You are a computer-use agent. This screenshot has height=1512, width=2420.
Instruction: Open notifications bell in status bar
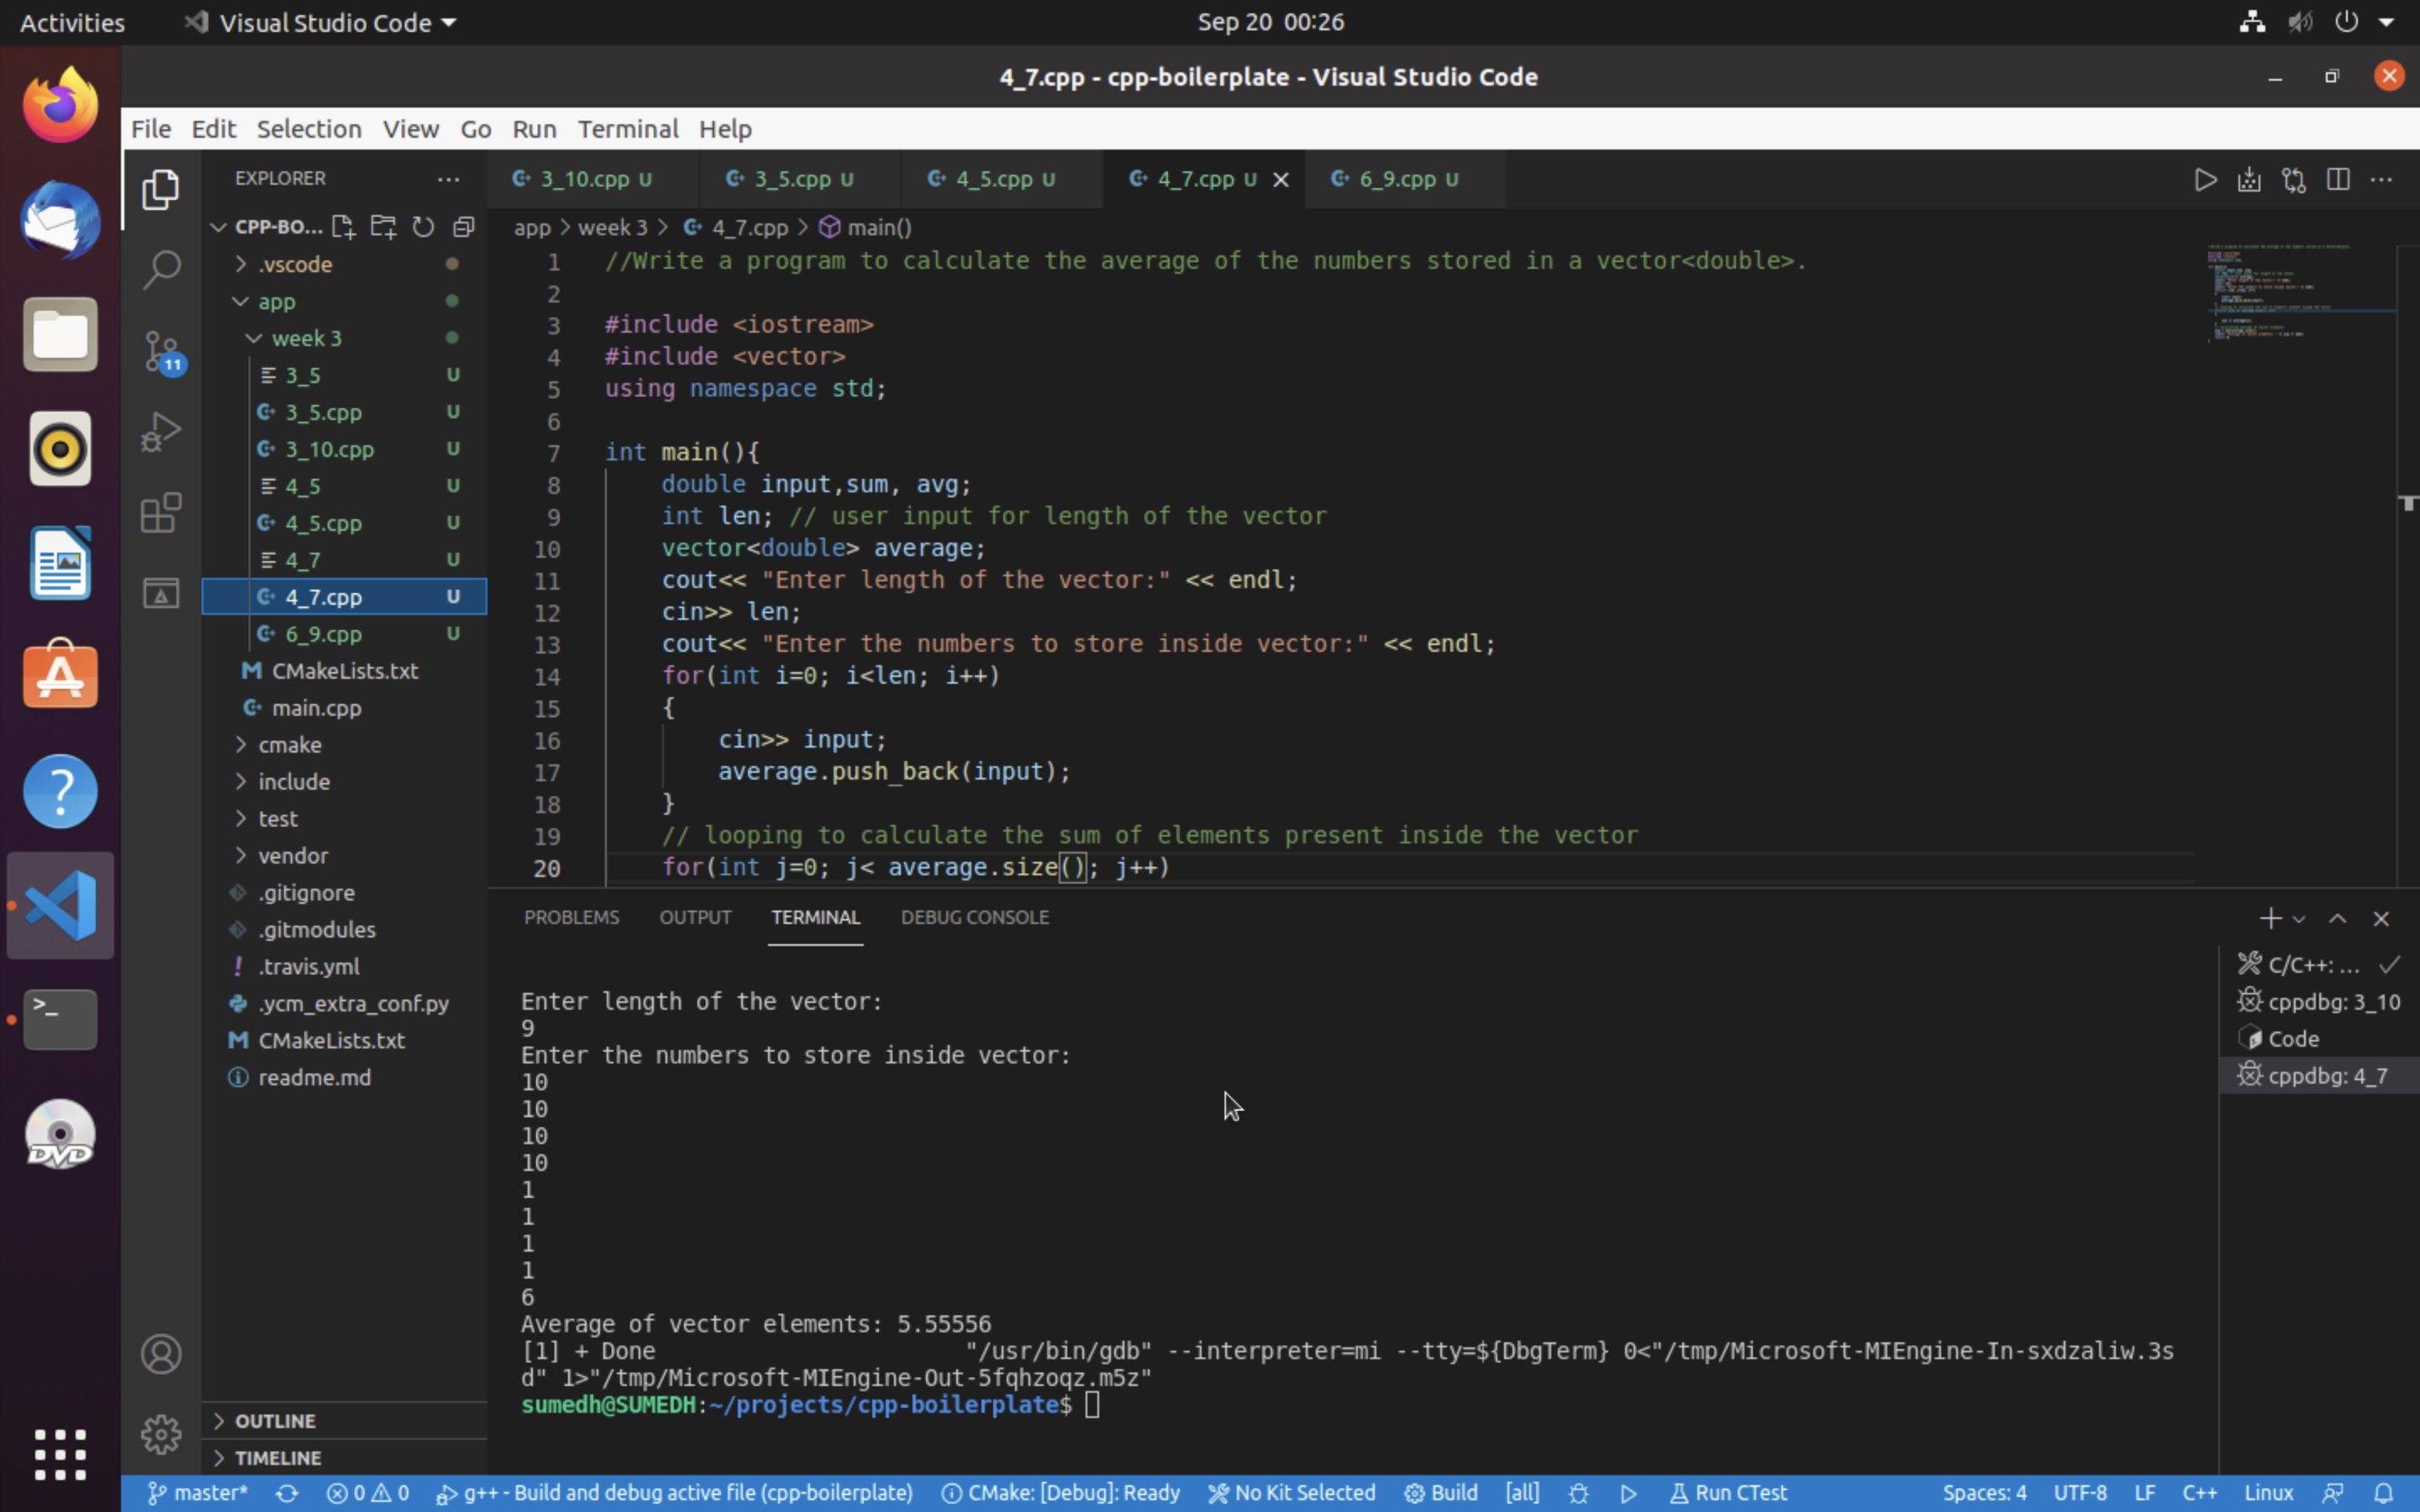pos(2384,1493)
